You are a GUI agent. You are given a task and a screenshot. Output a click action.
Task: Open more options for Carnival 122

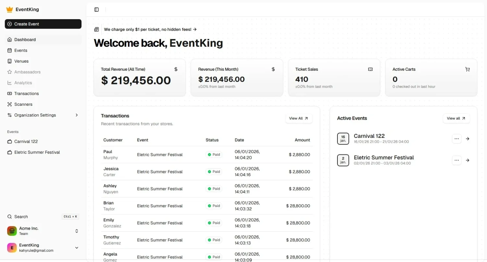[457, 139]
